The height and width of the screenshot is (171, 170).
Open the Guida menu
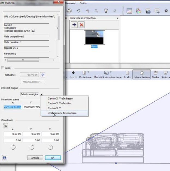click(83, 3)
